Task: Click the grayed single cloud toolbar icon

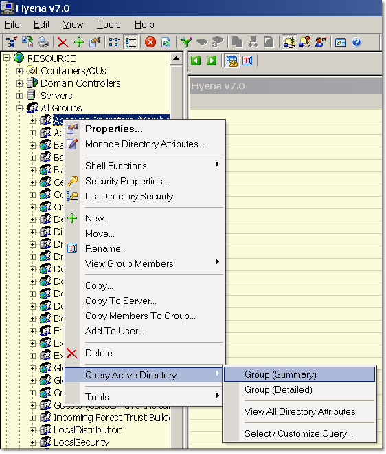Action: pos(202,42)
